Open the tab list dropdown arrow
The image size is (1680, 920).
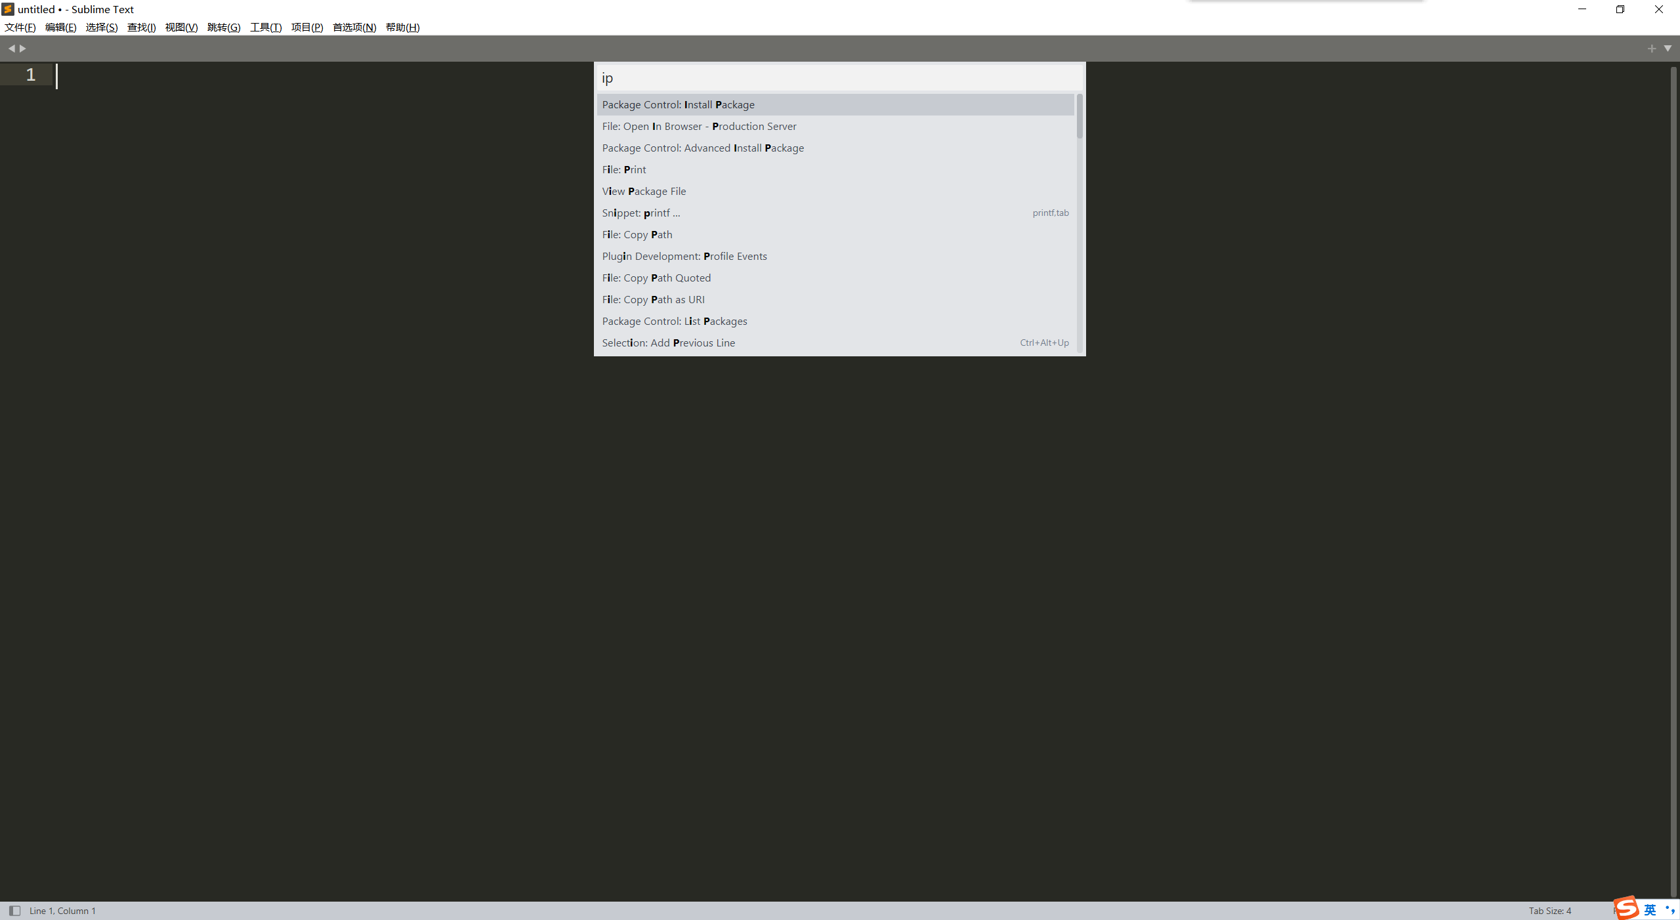(x=1668, y=48)
